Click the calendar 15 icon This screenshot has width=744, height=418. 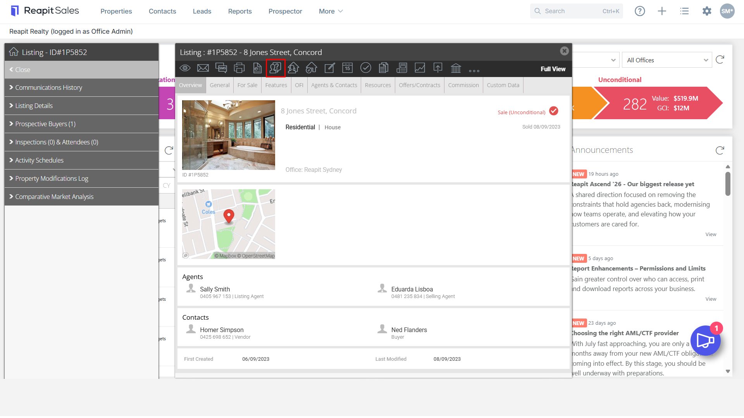tap(348, 69)
